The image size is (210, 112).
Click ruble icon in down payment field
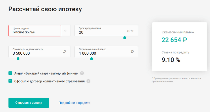point(132,52)
